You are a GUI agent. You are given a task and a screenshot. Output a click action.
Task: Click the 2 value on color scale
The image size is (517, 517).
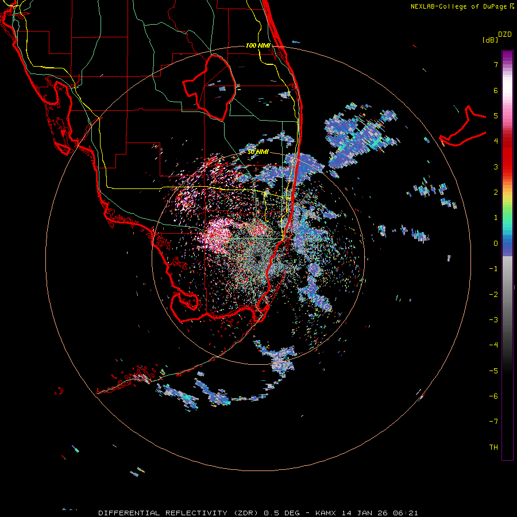point(496,192)
